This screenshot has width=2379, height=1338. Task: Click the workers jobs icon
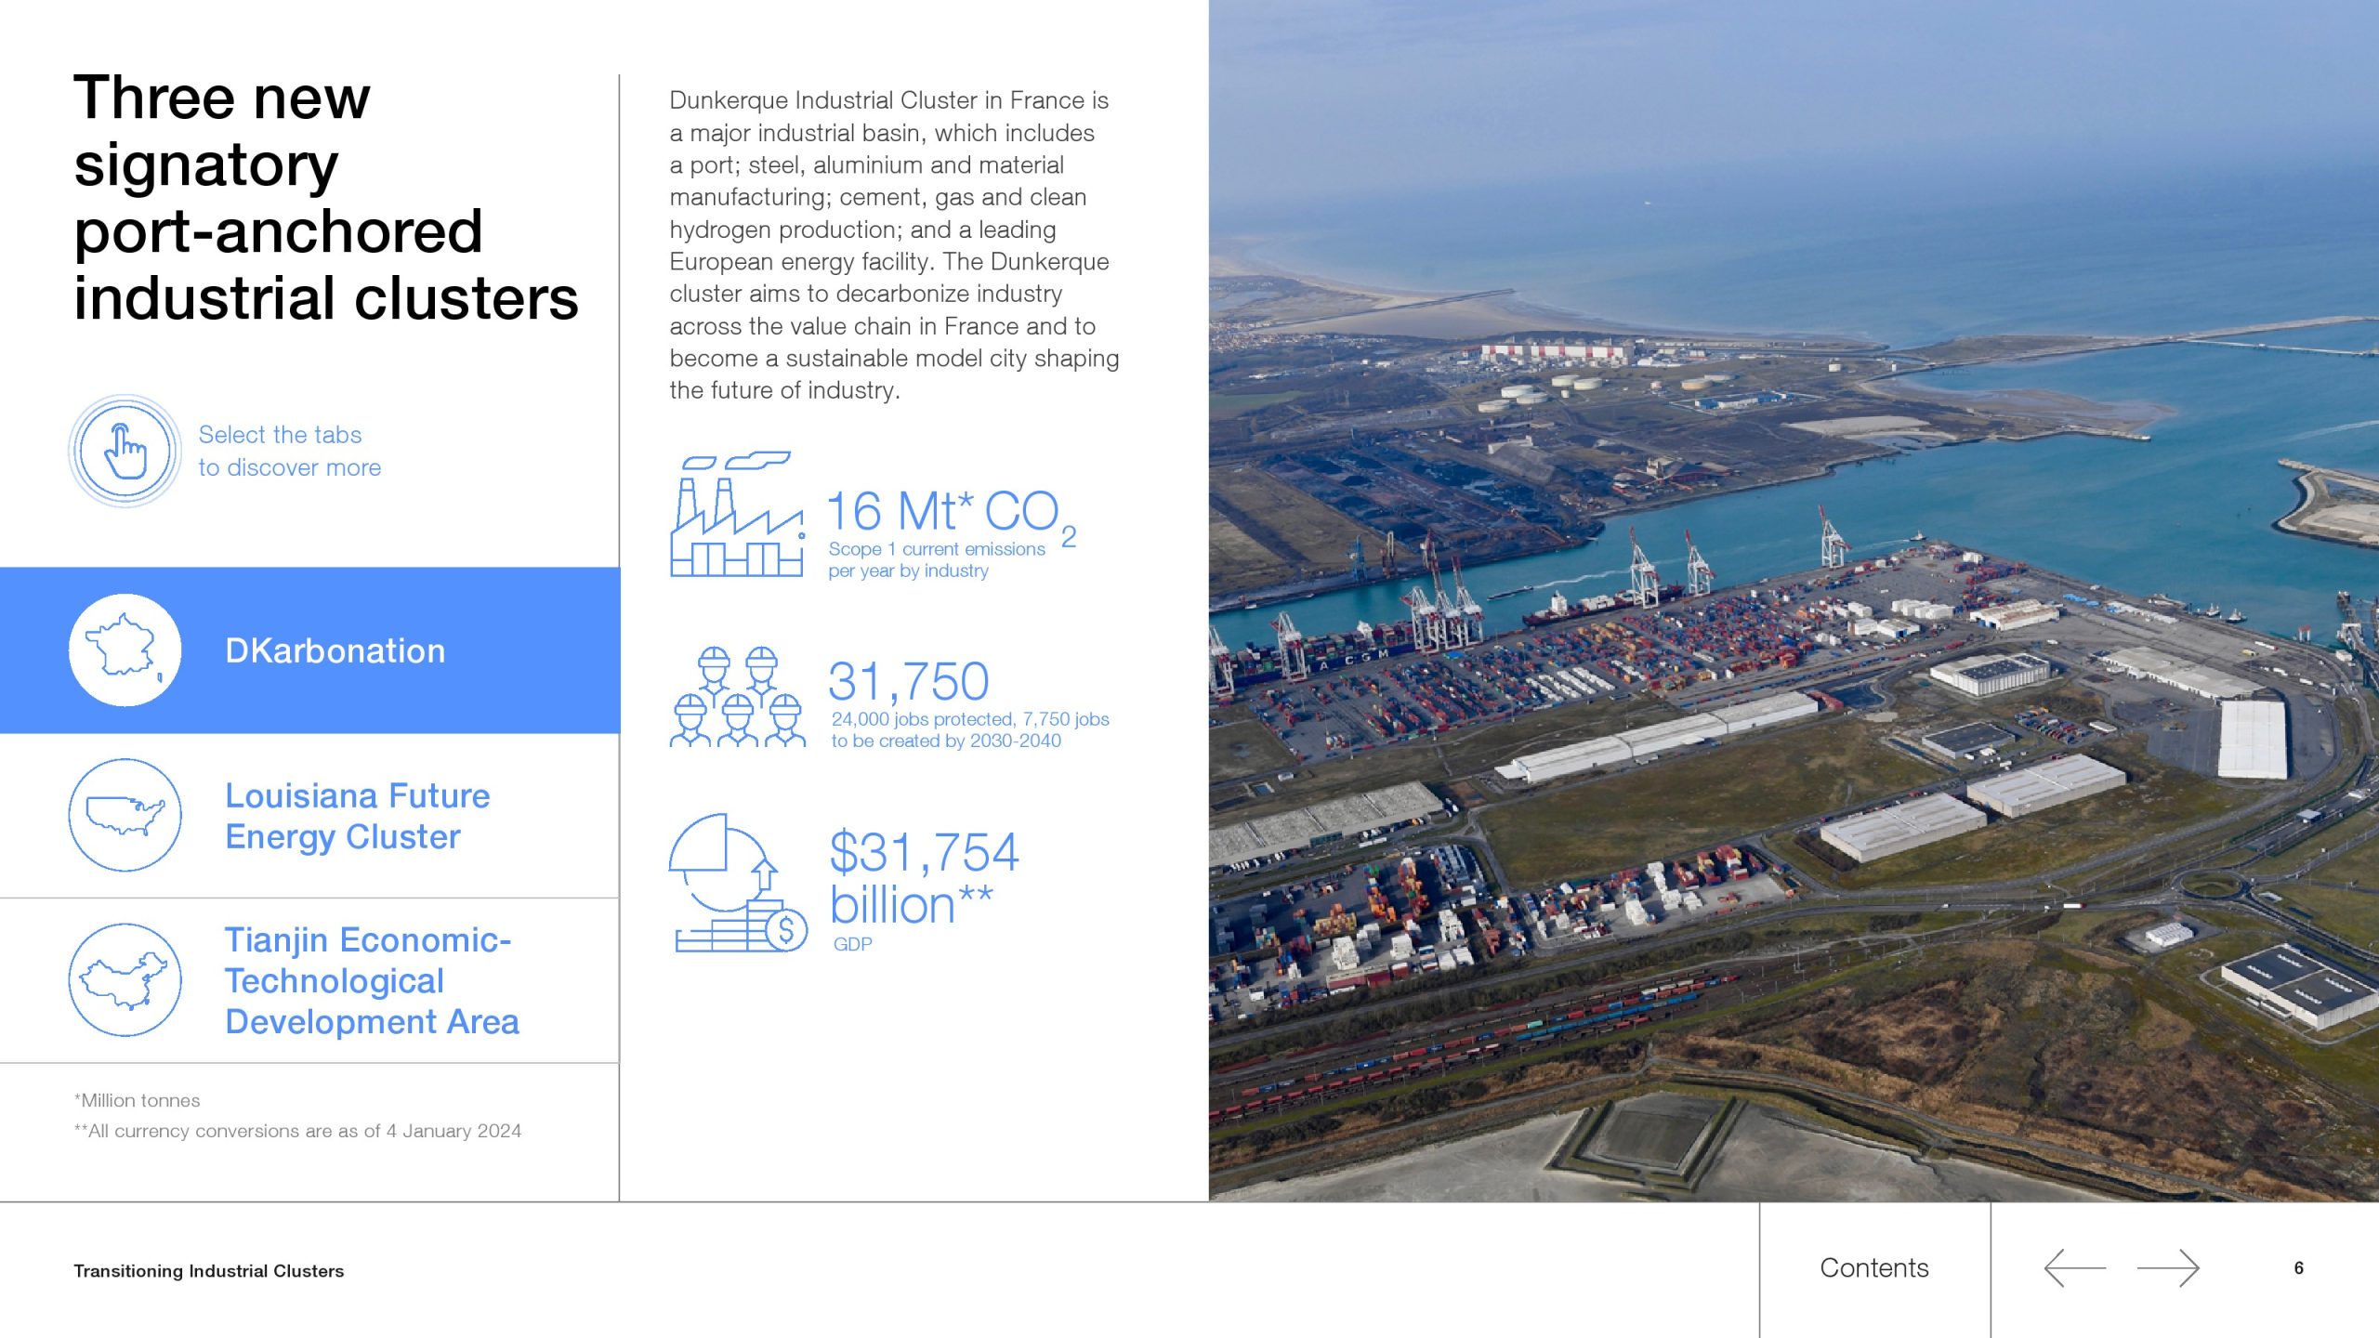click(x=737, y=697)
